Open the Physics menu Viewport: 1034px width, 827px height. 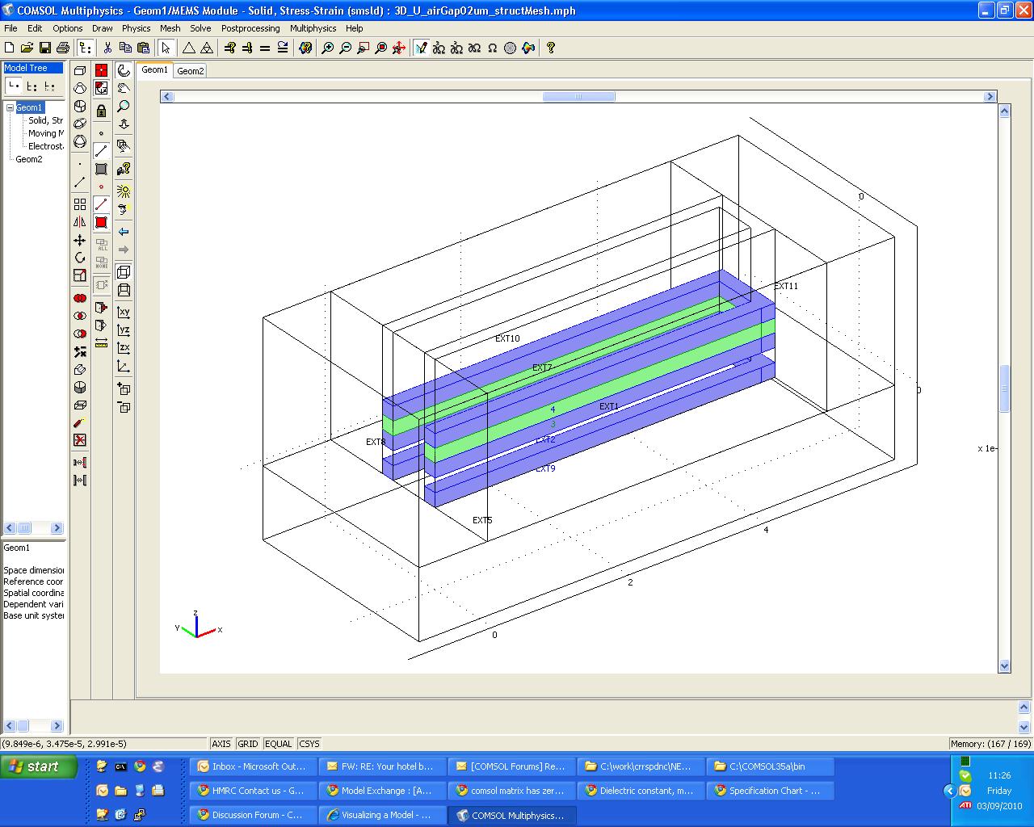tap(136, 28)
